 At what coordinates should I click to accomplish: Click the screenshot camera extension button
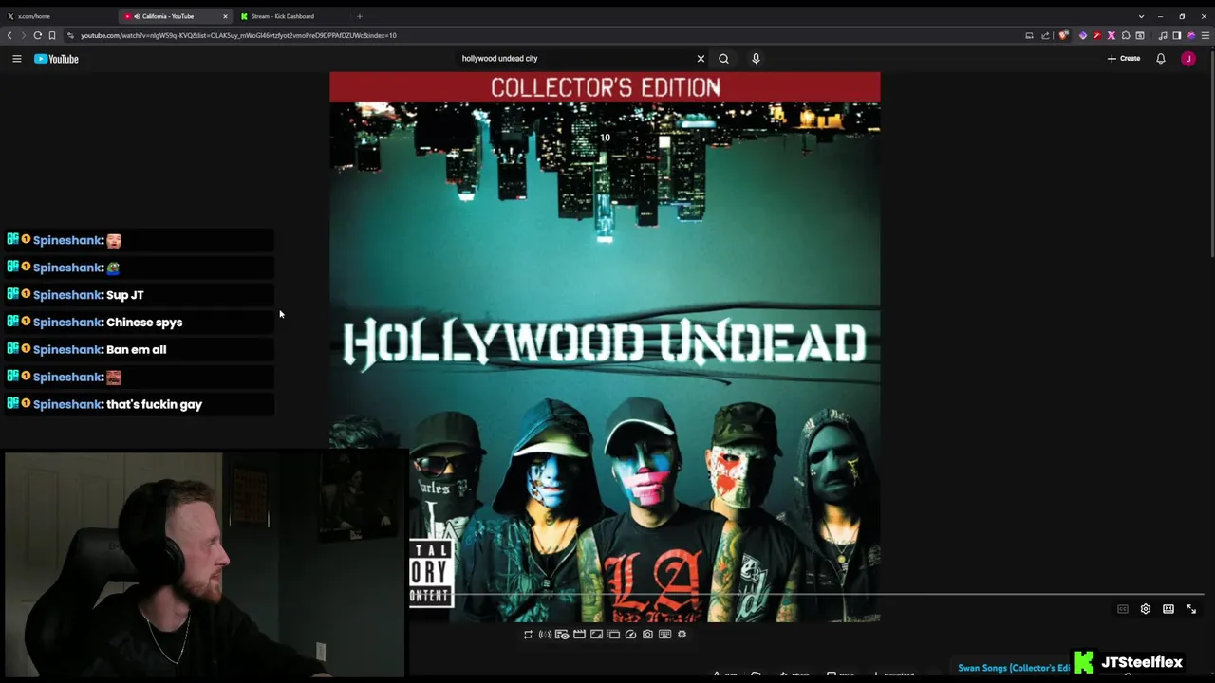coord(647,635)
